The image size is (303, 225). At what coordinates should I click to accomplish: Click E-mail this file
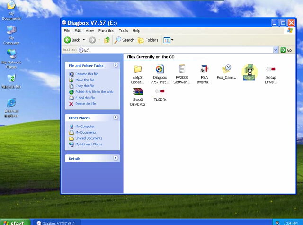(85, 98)
